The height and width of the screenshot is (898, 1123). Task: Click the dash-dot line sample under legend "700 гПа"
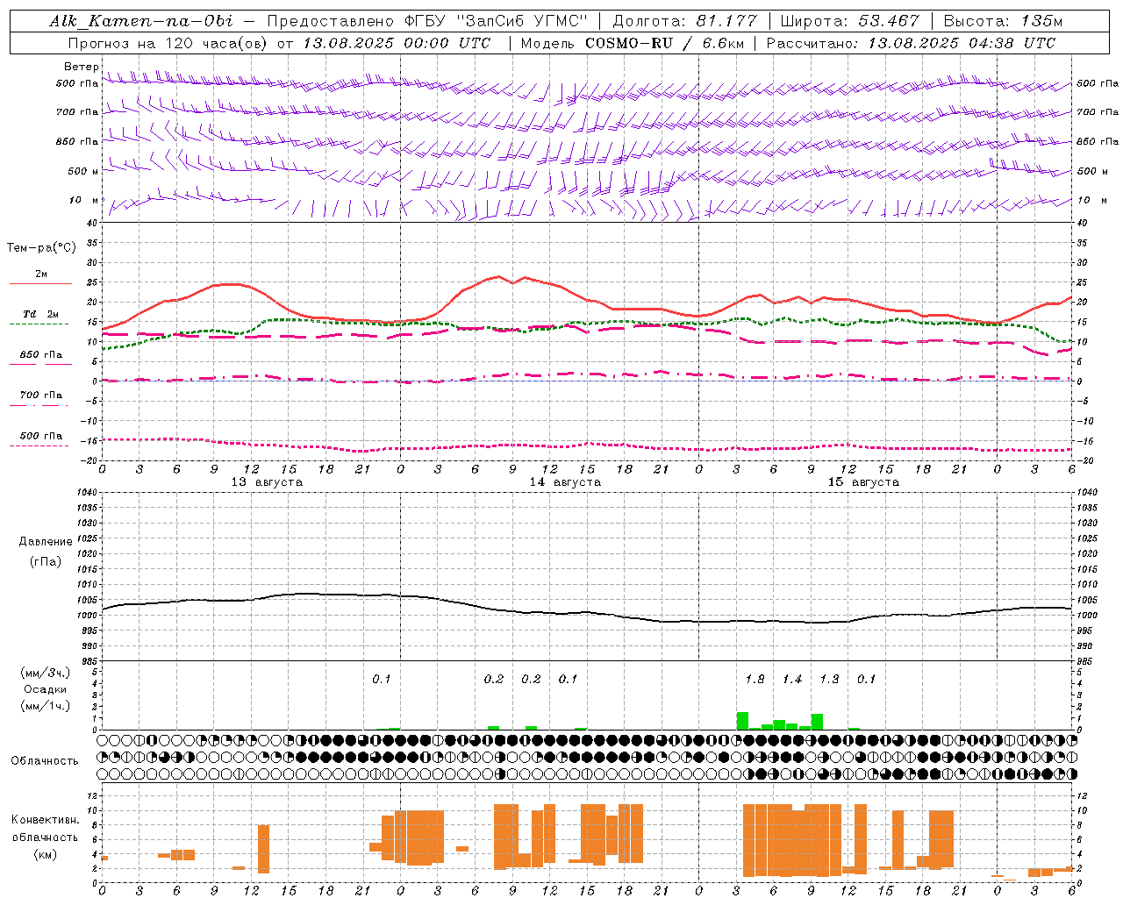point(40,405)
